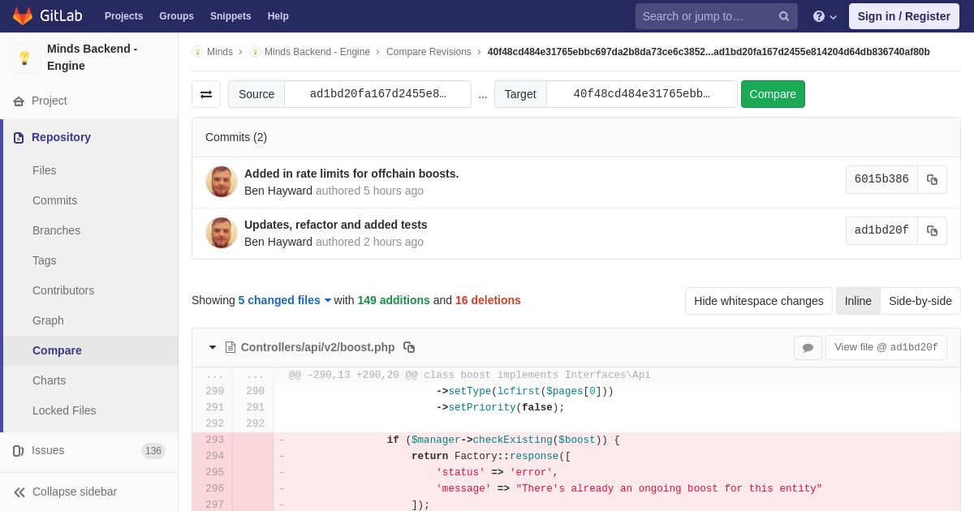Click the GitLab fox logo
This screenshot has height=511, width=974.
point(23,16)
